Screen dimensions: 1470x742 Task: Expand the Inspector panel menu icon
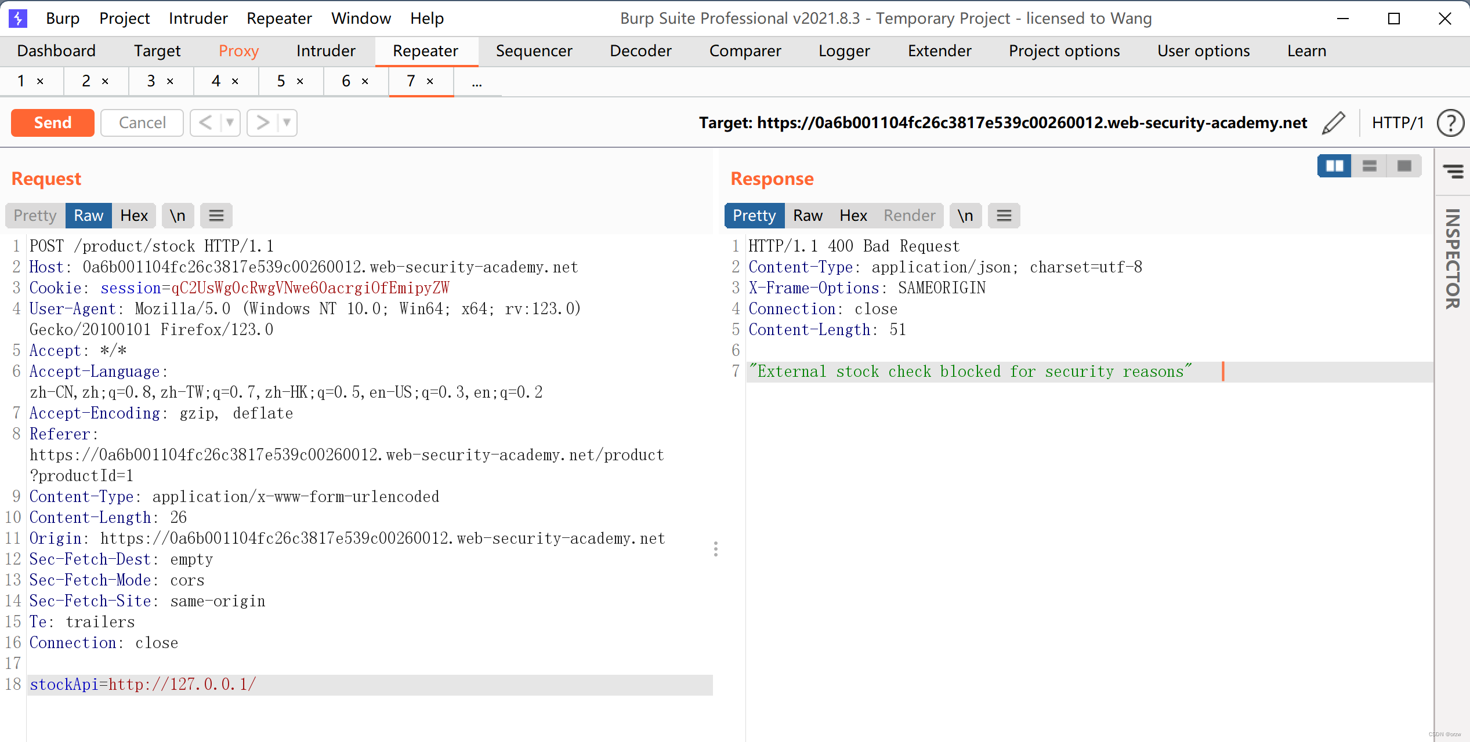(1453, 171)
